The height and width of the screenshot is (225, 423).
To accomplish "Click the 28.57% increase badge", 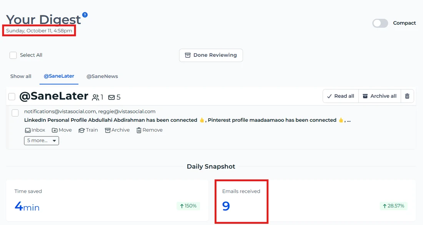I will point(394,206).
